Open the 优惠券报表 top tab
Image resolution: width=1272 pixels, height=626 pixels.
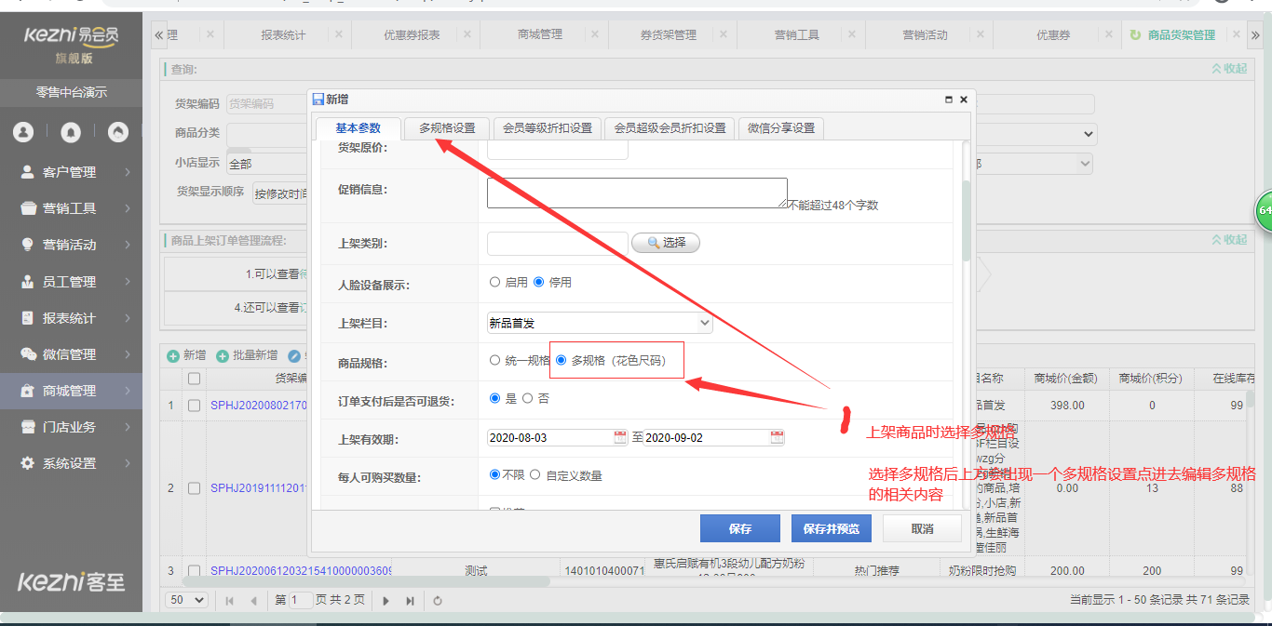(x=412, y=34)
